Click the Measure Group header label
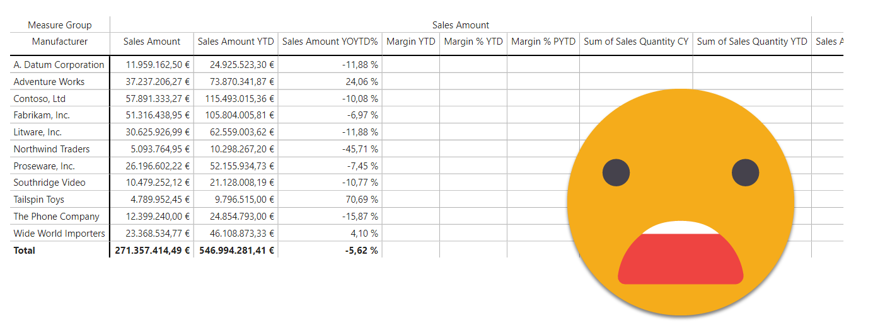The width and height of the screenshot is (873, 328). click(60, 25)
